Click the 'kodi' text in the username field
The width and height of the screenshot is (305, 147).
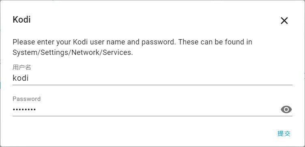pos(21,78)
